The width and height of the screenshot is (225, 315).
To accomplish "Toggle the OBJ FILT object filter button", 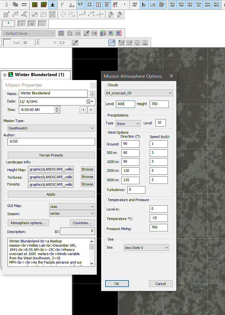I will 135,5.
